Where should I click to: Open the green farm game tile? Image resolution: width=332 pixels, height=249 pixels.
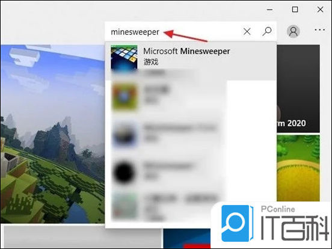[298, 168]
